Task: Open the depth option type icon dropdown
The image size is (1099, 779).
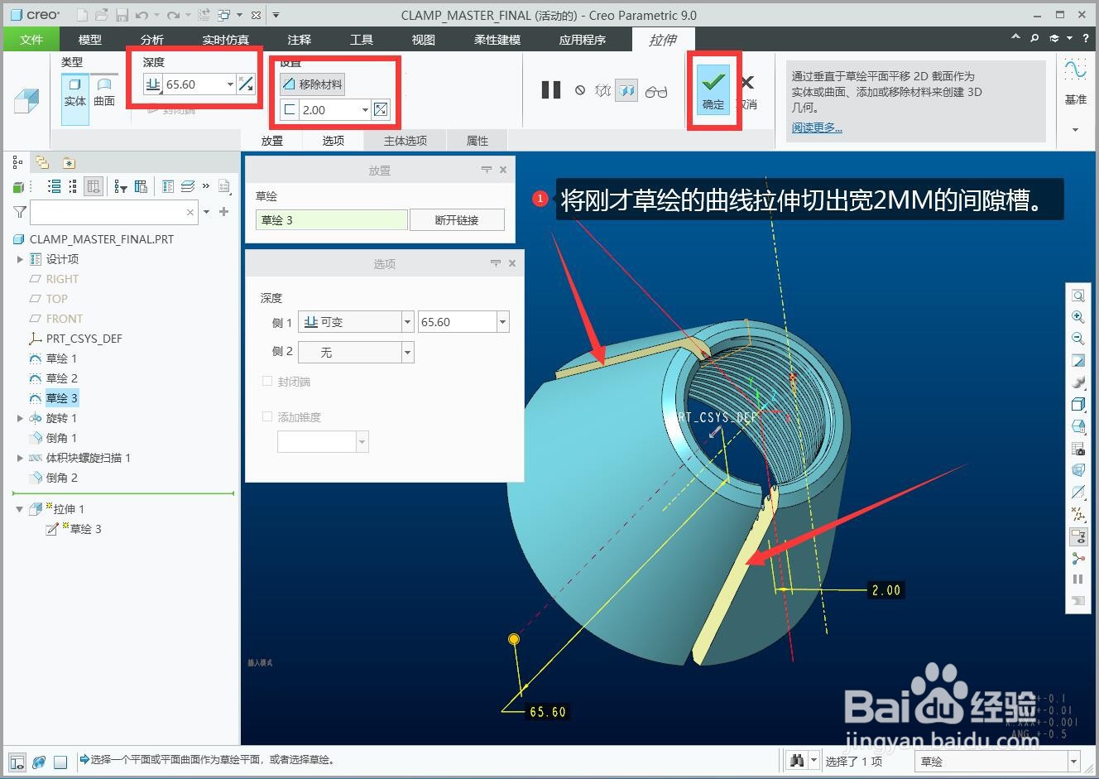Action: pyautogui.click(x=152, y=84)
